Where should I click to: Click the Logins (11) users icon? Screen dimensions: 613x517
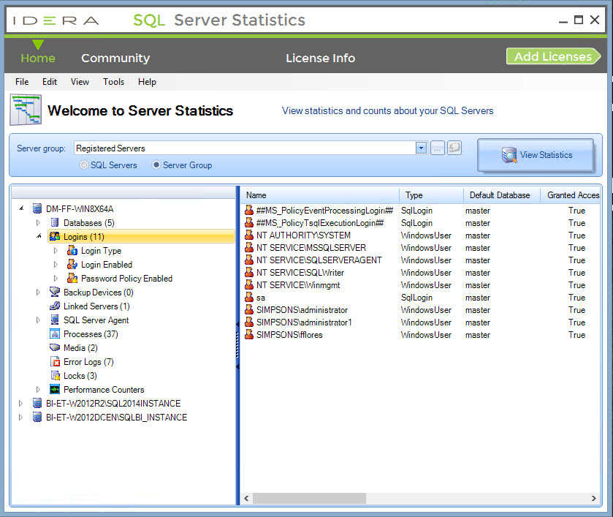[x=55, y=236]
